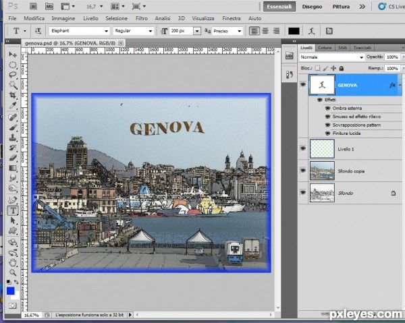Switch to the Colore tab
The image size is (405, 323).
pyautogui.click(x=325, y=48)
